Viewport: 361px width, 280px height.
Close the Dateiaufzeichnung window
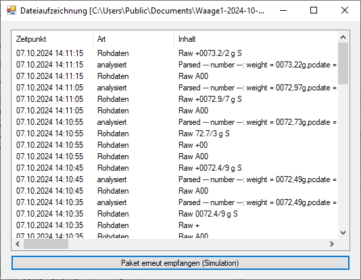[x=345, y=11]
